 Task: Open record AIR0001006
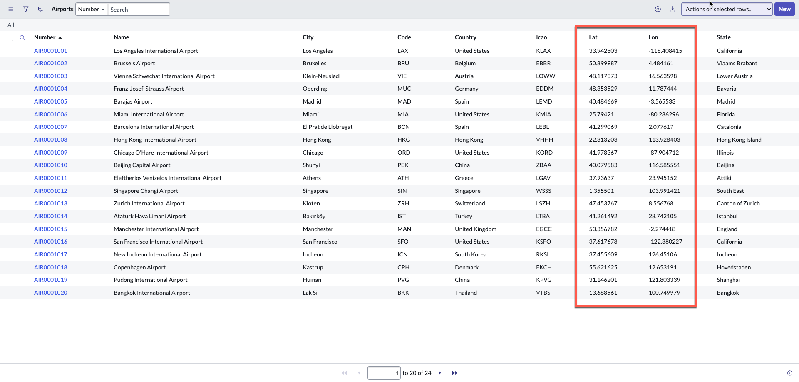51,114
